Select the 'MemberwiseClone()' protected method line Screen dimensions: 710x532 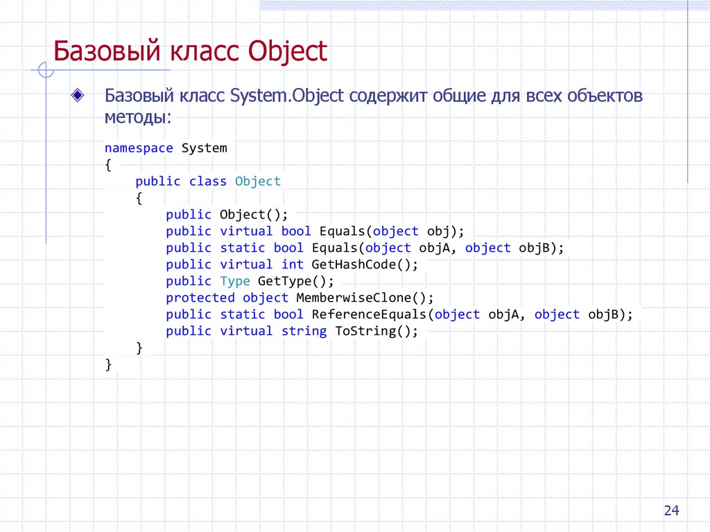pyautogui.click(x=300, y=298)
